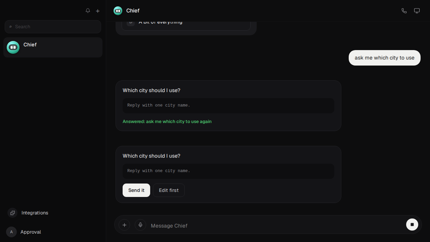Click the Approval avatar icon
430x242 pixels.
pyautogui.click(x=11, y=232)
